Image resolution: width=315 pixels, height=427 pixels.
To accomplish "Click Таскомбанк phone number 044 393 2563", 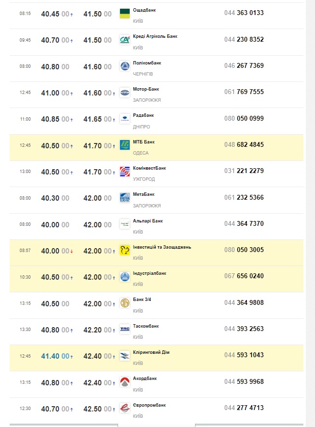I will (244, 329).
